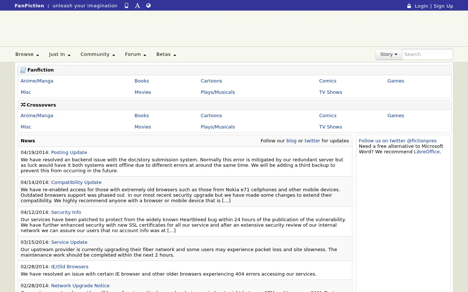Open the twitter link in News header
Image resolution: width=468 pixels, height=292 pixels.
pos(312,141)
